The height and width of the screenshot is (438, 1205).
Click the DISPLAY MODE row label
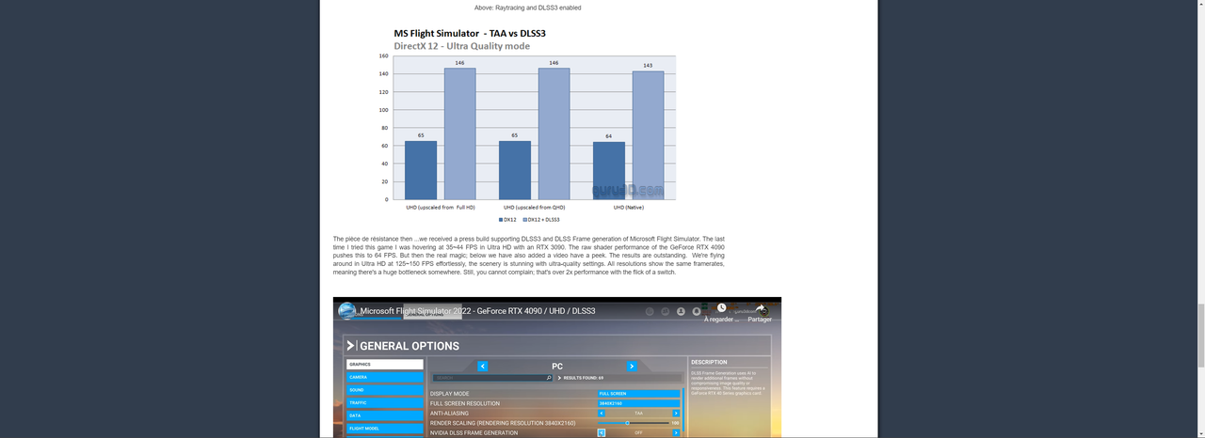pos(449,394)
